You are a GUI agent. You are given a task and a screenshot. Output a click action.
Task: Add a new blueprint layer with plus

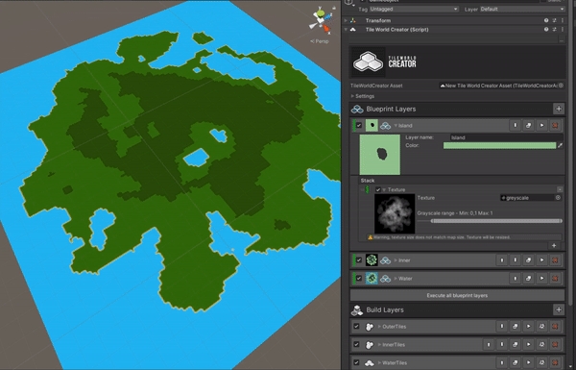[x=559, y=109]
